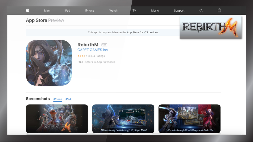
Task: Go to iPhone in the top navigation
Action: pos(90,10)
